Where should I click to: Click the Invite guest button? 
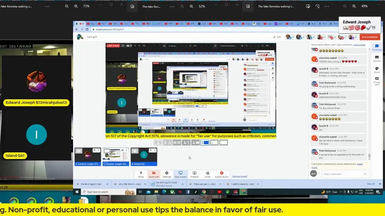tap(207, 174)
